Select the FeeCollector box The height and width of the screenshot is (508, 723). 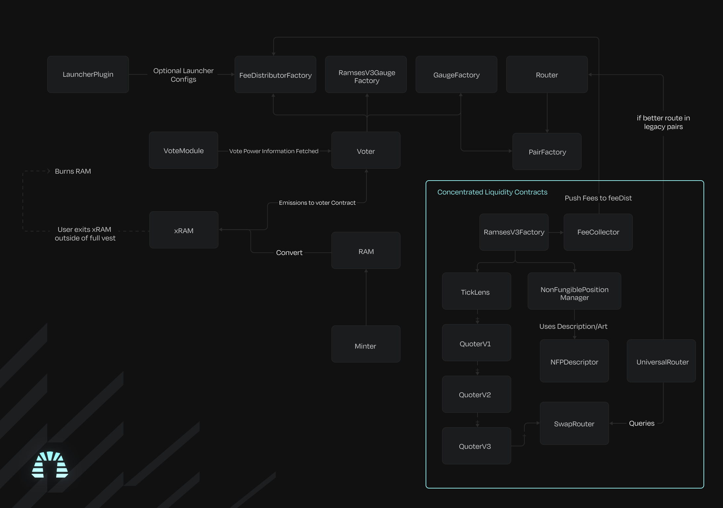598,232
